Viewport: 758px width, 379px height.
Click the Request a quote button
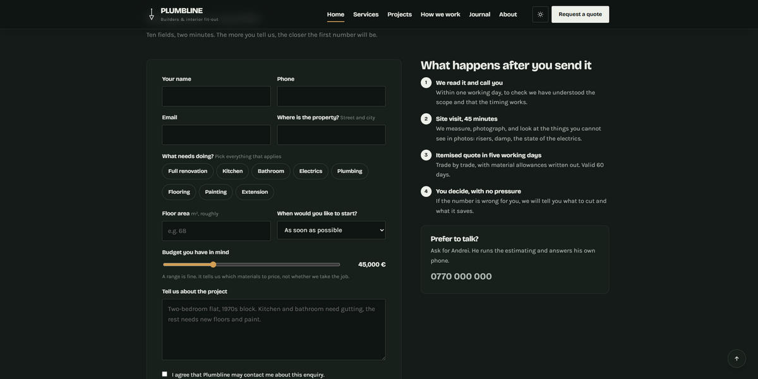[581, 15]
